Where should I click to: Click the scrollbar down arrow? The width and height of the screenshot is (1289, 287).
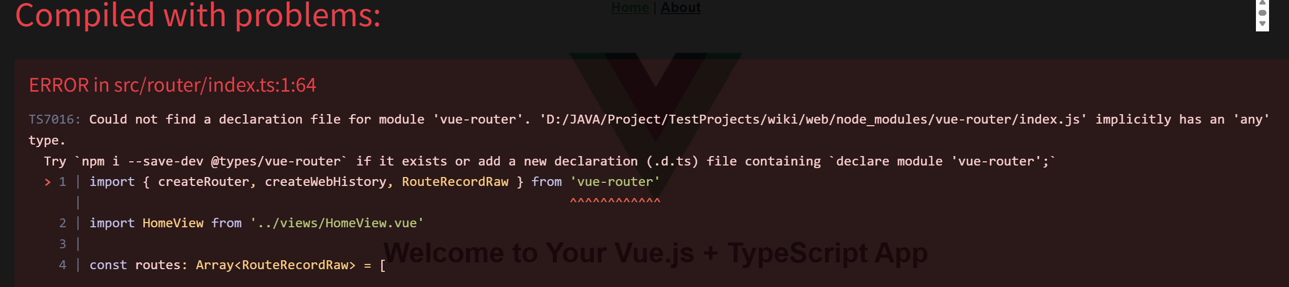1262,24
